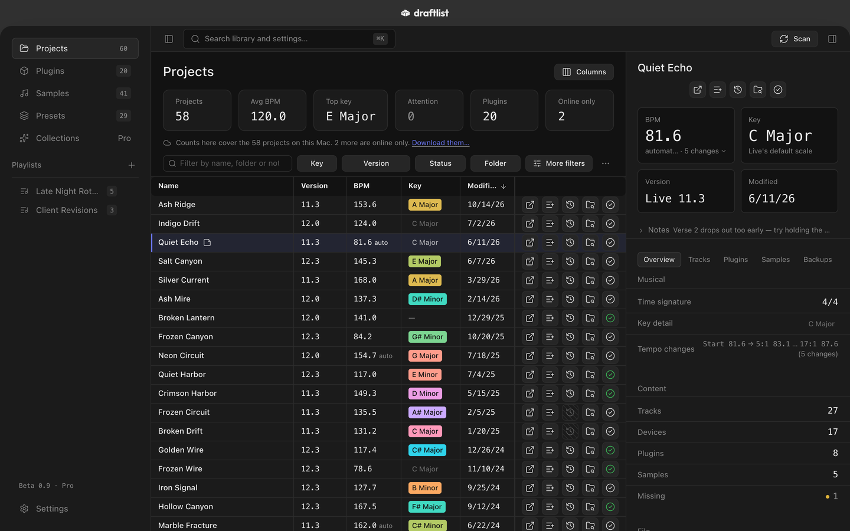The image size is (850, 531).
Task: Reveal Iron Signal project in folder
Action: click(x=590, y=488)
